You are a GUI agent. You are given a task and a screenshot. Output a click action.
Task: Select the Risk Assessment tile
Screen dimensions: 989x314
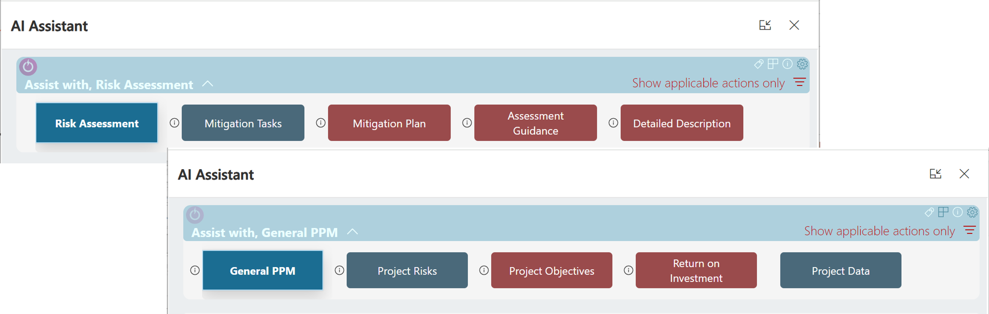(97, 123)
